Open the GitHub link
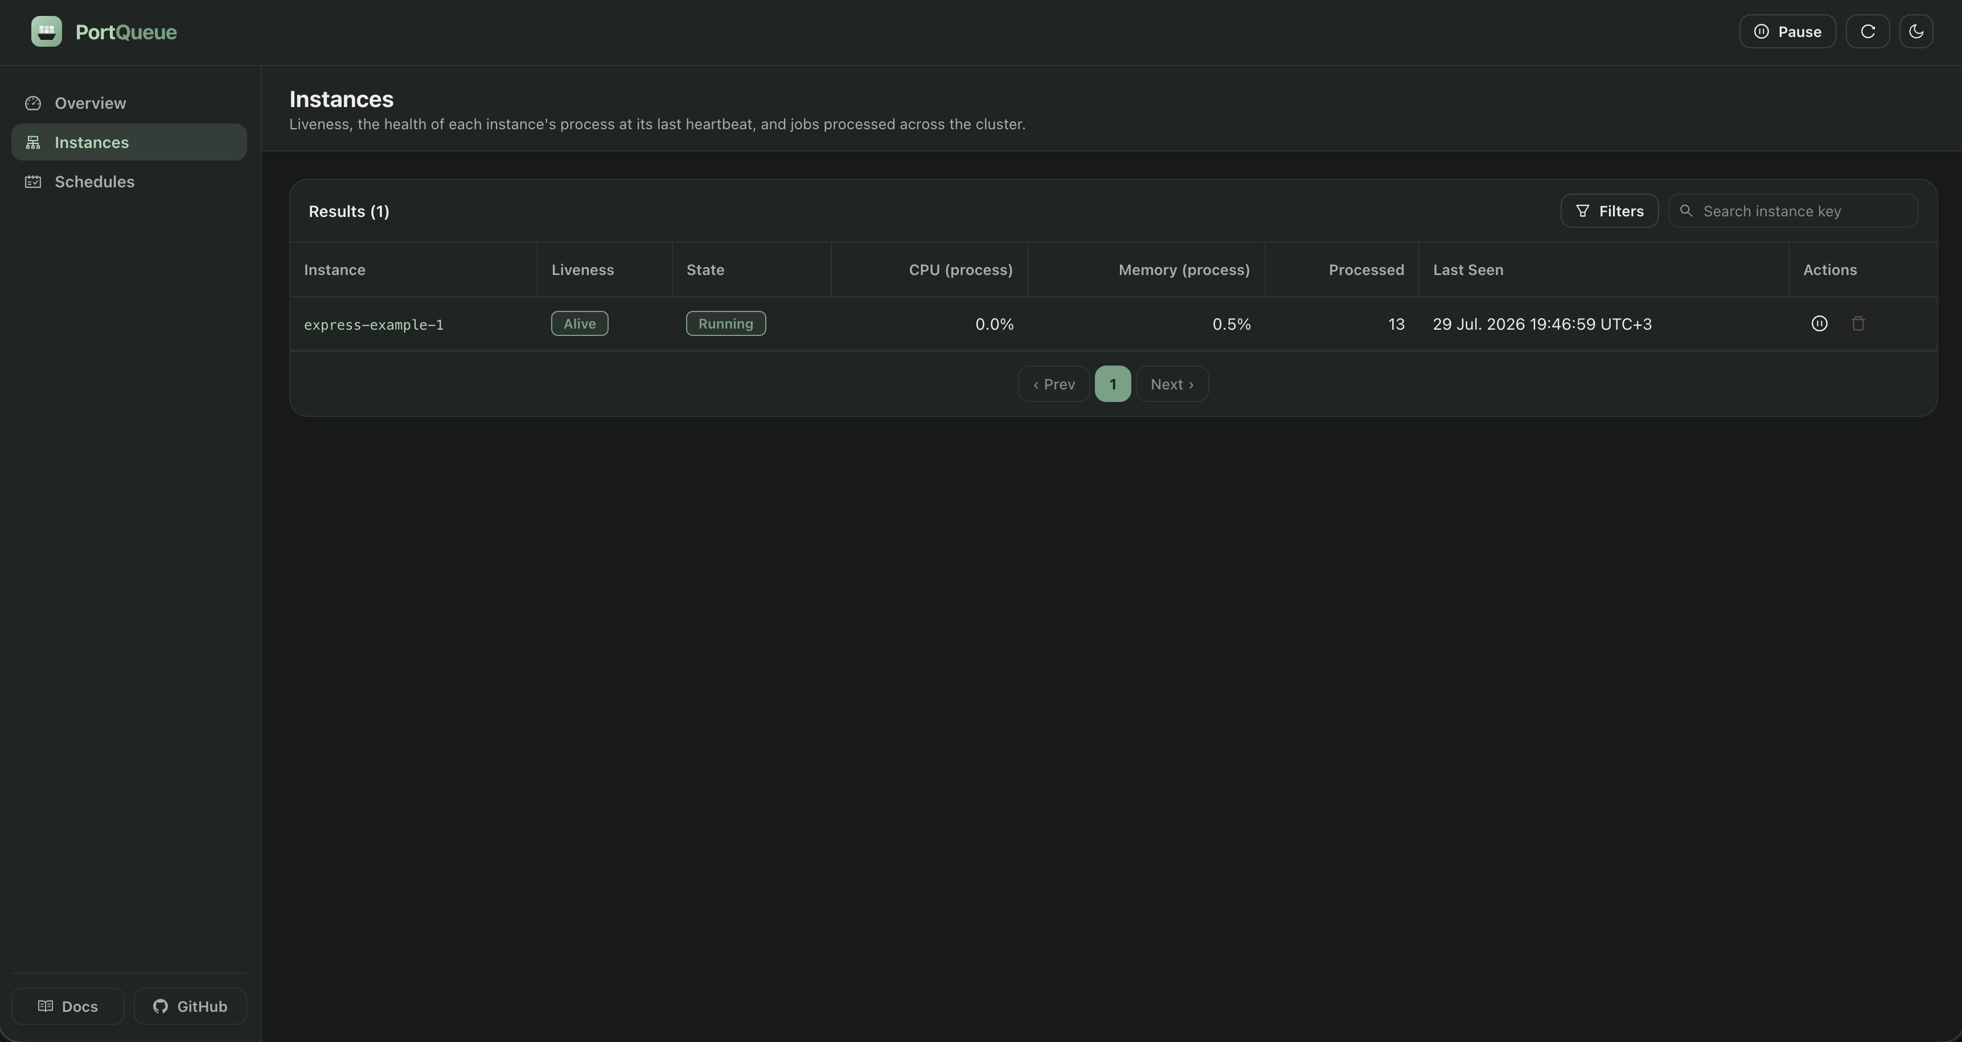Screen dimensions: 1962x1042 pos(190,1006)
